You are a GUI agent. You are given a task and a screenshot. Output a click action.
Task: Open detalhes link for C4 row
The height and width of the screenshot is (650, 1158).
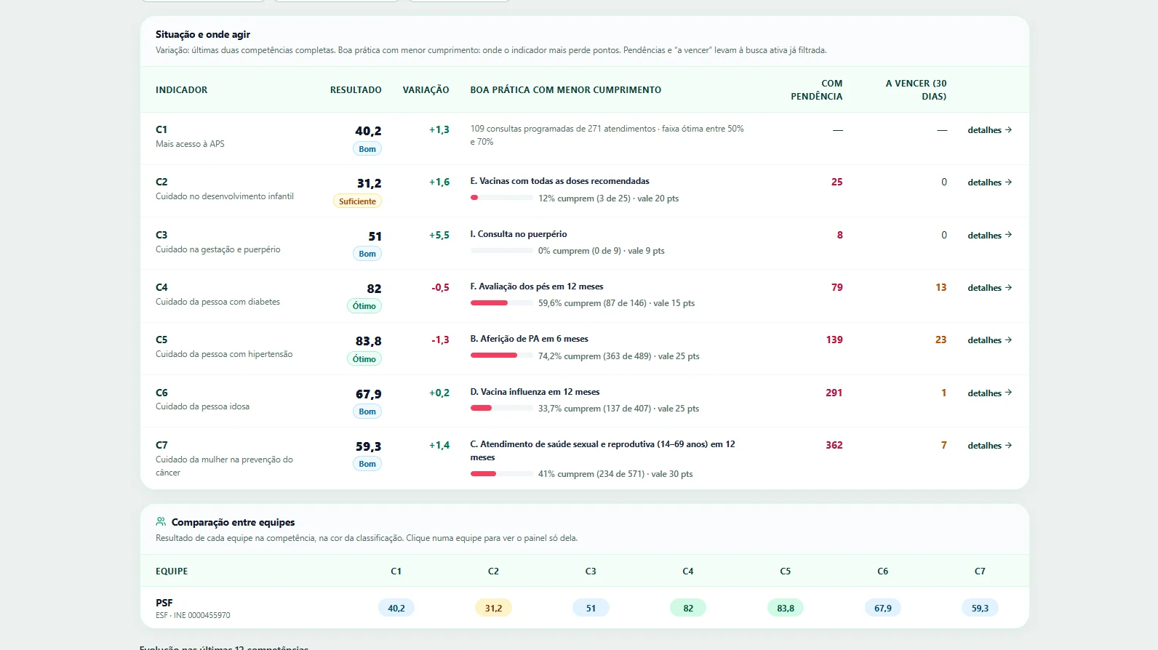coord(989,288)
